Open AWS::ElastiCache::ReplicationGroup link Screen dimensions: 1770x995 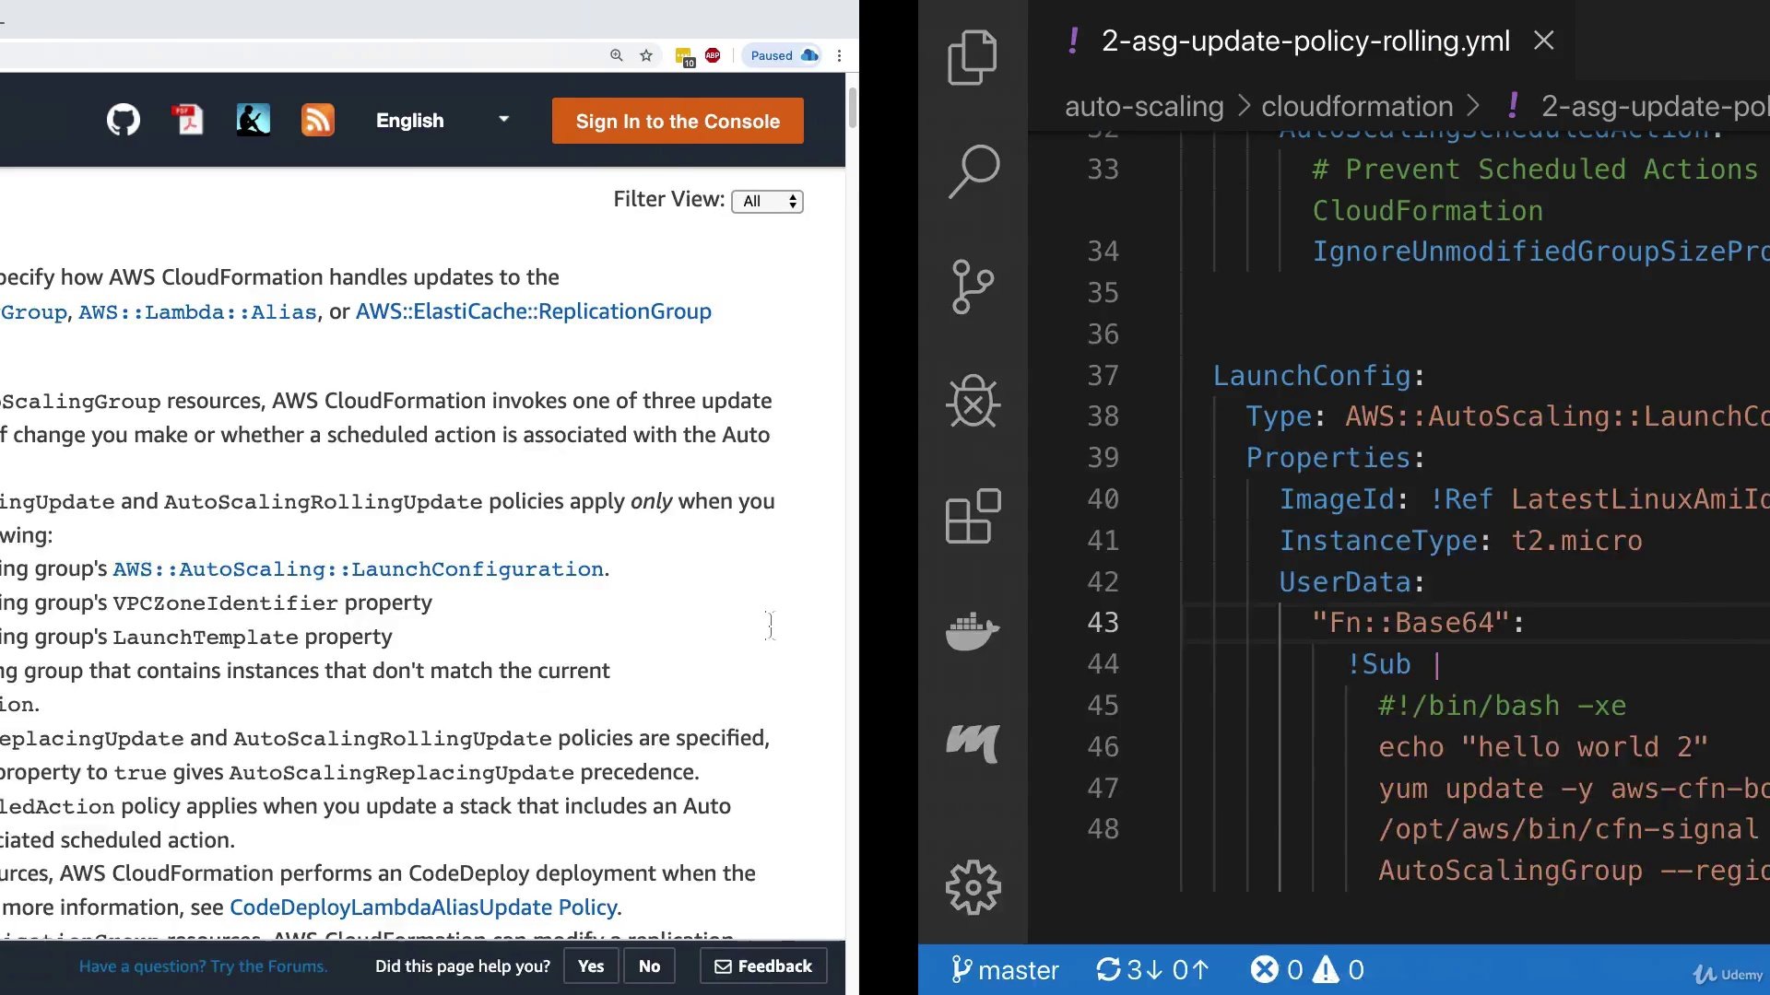534,311
